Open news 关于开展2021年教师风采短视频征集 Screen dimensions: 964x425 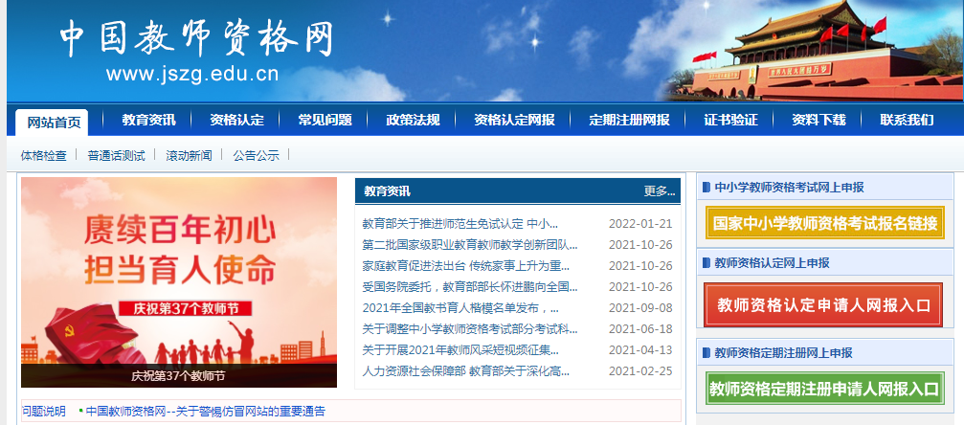point(460,350)
